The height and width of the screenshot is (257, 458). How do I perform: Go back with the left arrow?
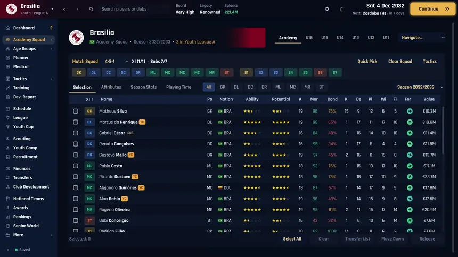[x=64, y=10]
